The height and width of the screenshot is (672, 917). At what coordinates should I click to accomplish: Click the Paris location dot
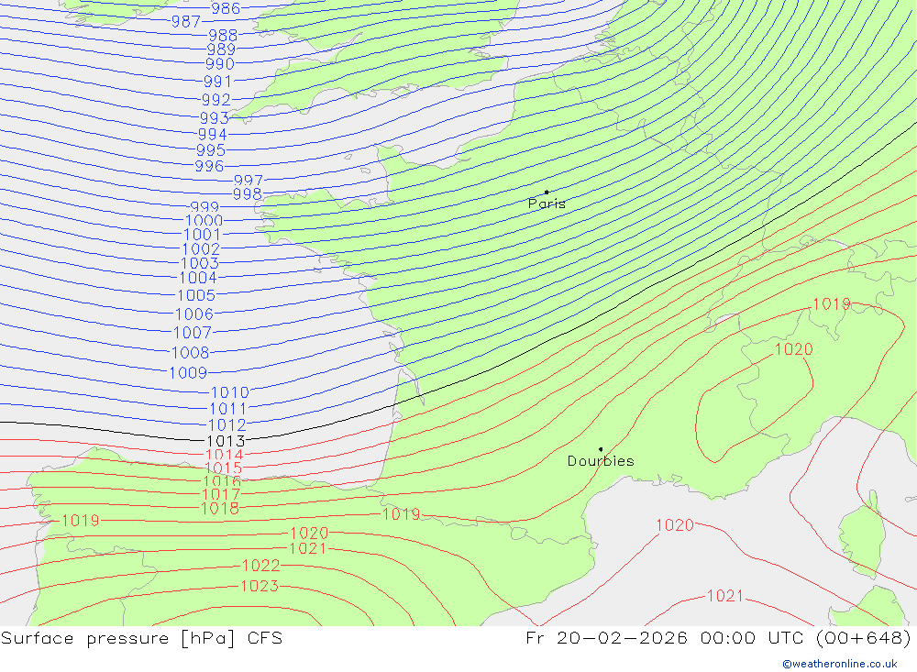coord(547,192)
